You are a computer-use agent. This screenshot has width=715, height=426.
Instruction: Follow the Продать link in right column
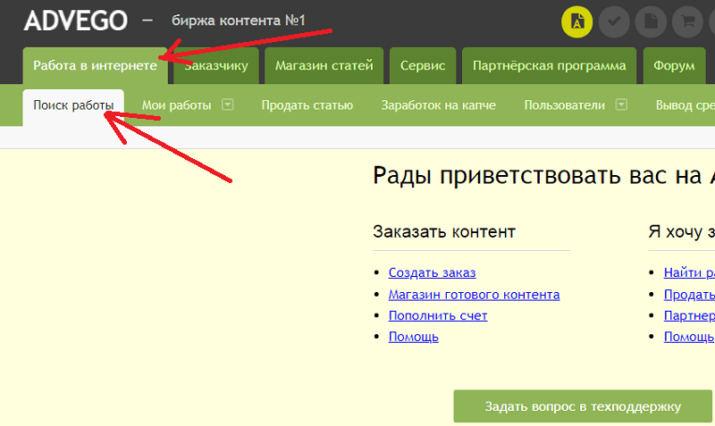coord(689,295)
